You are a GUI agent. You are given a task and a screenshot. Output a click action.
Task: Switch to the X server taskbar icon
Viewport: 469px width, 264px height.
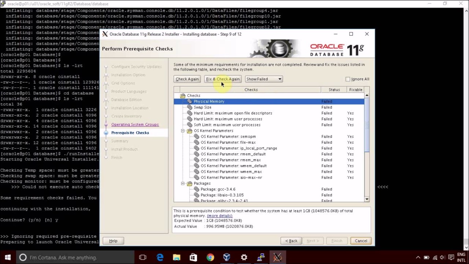277,257
